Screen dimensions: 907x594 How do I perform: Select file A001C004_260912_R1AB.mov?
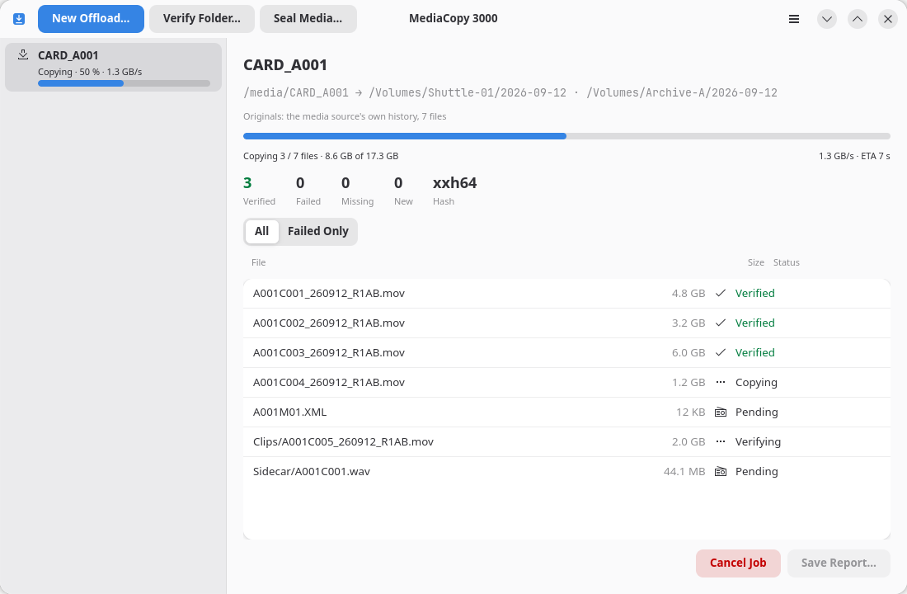[x=566, y=382]
